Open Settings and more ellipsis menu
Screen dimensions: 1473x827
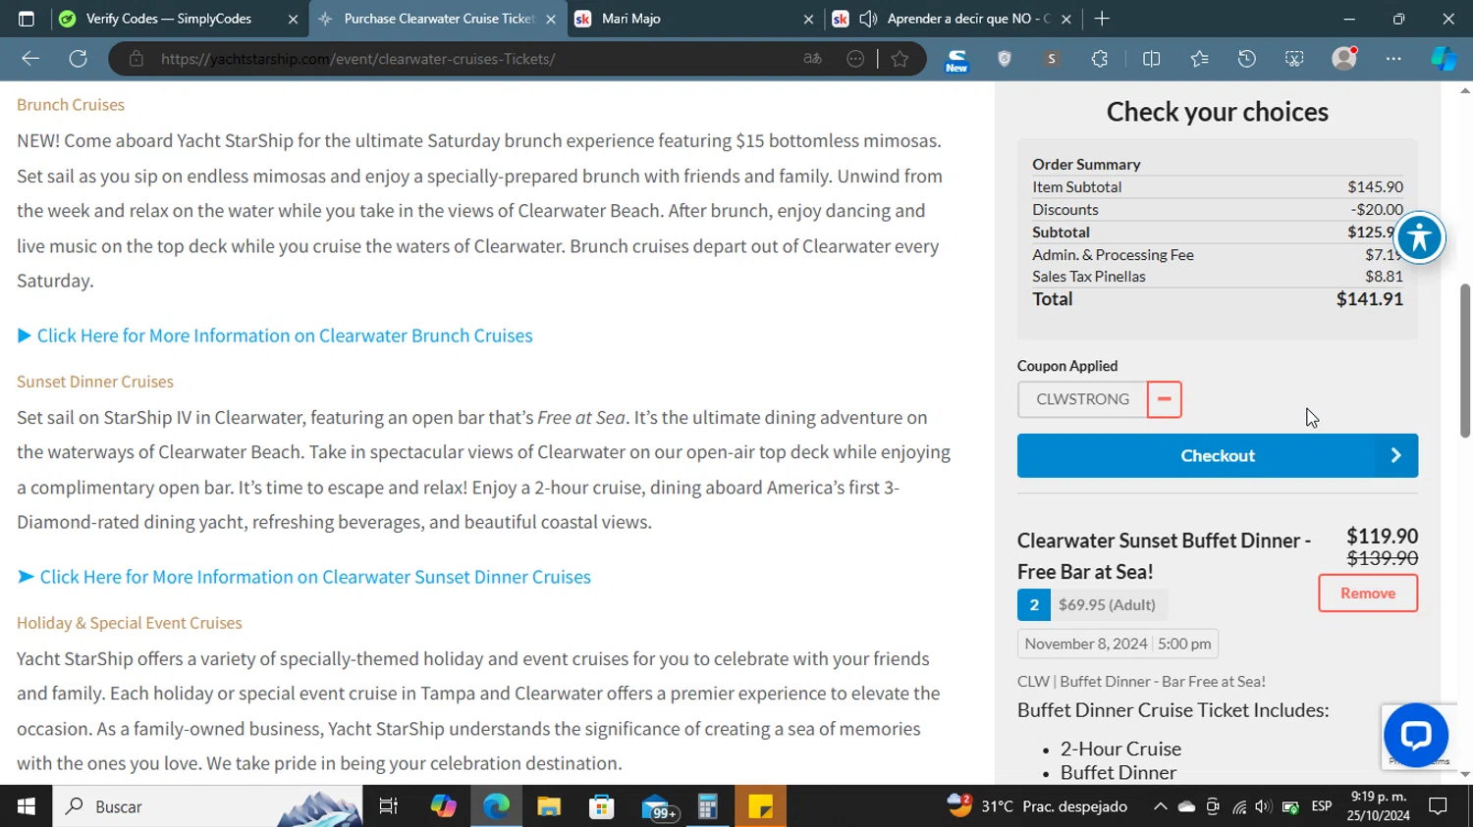pos(1393,59)
